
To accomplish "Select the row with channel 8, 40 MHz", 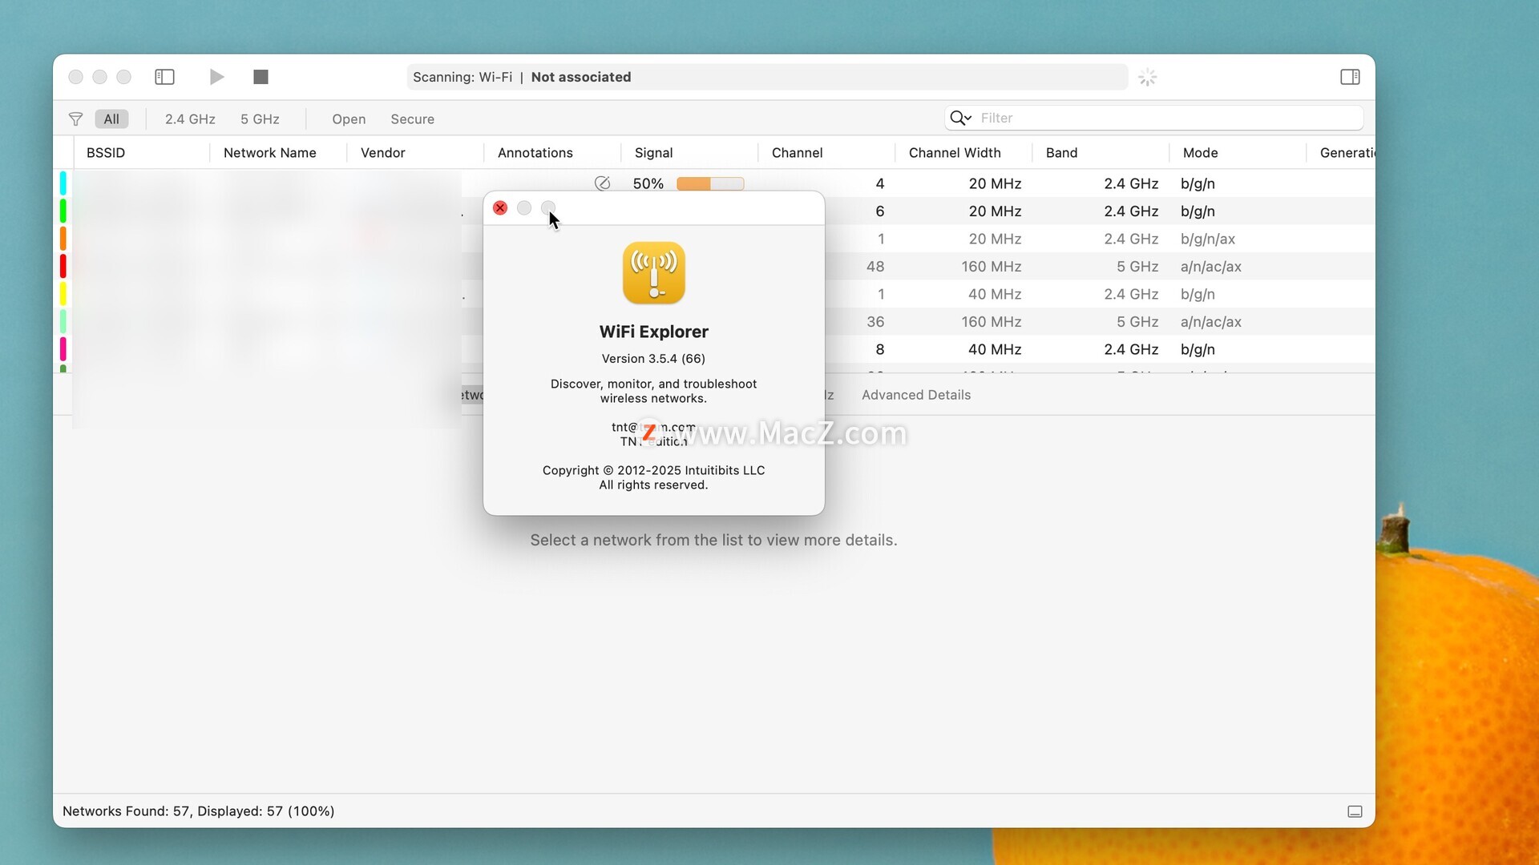I will coord(1100,349).
